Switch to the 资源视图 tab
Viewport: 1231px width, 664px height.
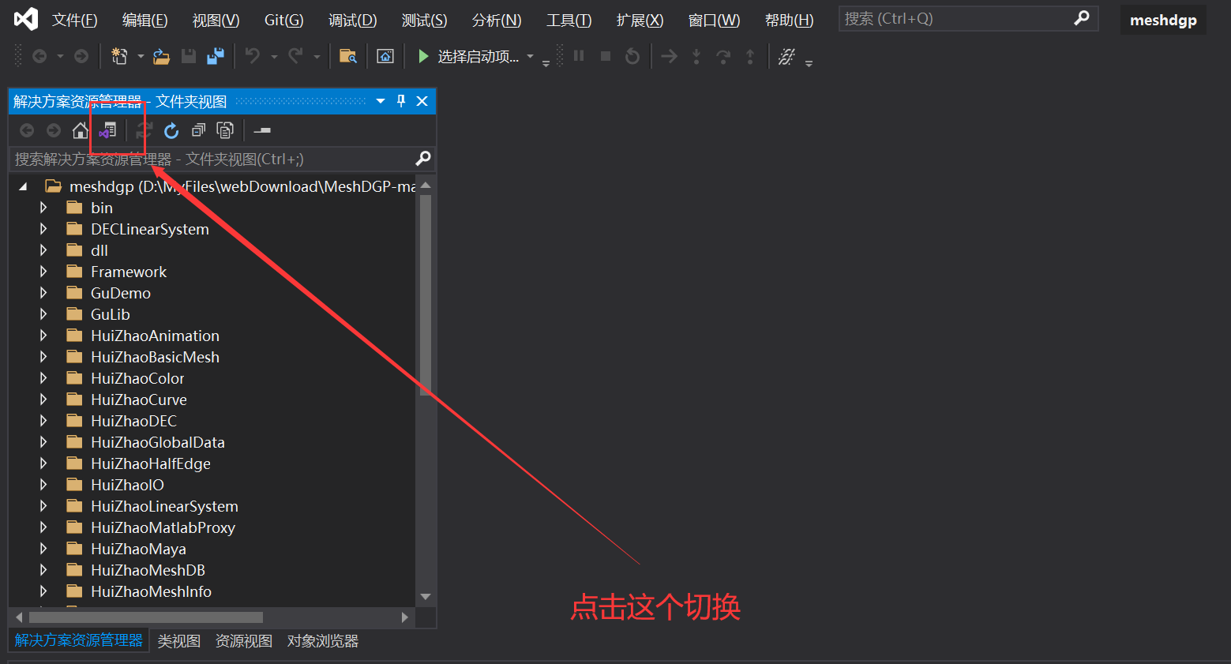tap(244, 641)
